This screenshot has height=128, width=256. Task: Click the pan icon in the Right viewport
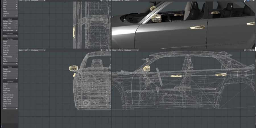245,50
